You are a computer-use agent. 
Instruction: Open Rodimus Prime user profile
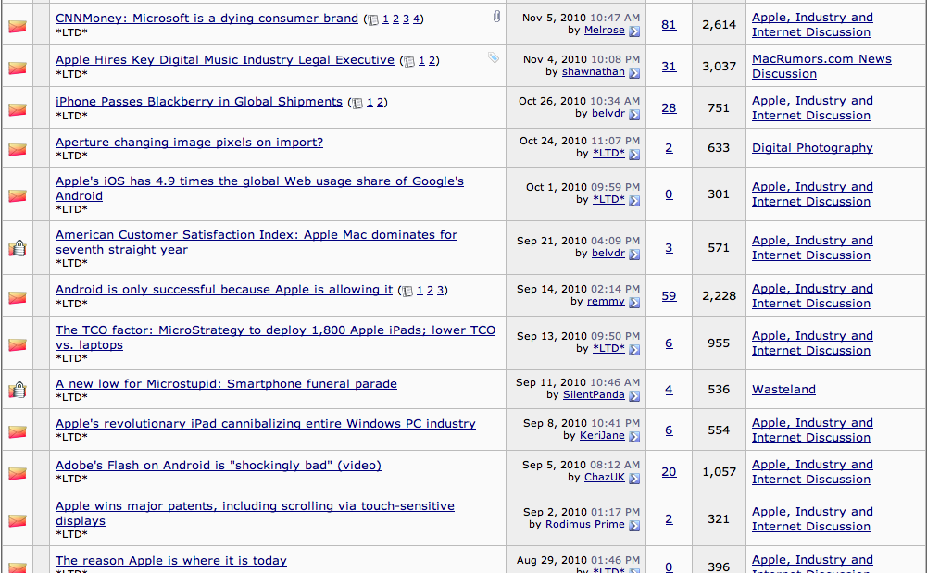click(x=584, y=524)
